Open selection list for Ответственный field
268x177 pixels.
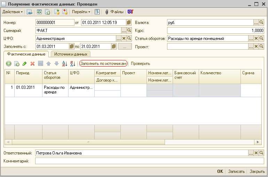(x=251, y=153)
